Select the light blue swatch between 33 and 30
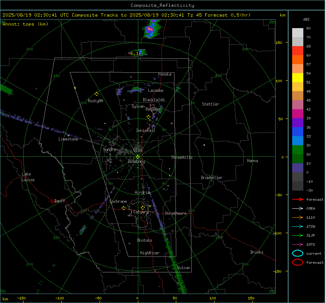The height and width of the screenshot is (303, 325). coord(298,141)
